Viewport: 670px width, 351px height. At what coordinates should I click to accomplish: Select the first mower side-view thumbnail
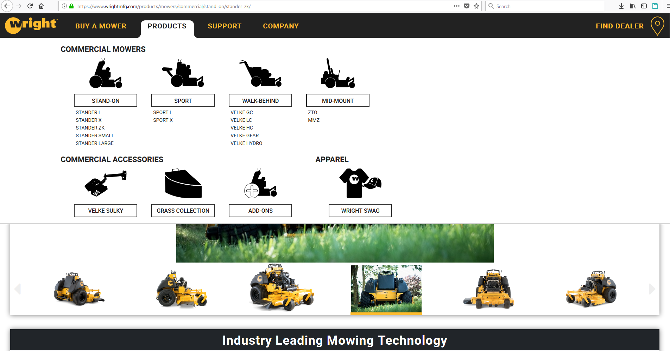pos(79,289)
